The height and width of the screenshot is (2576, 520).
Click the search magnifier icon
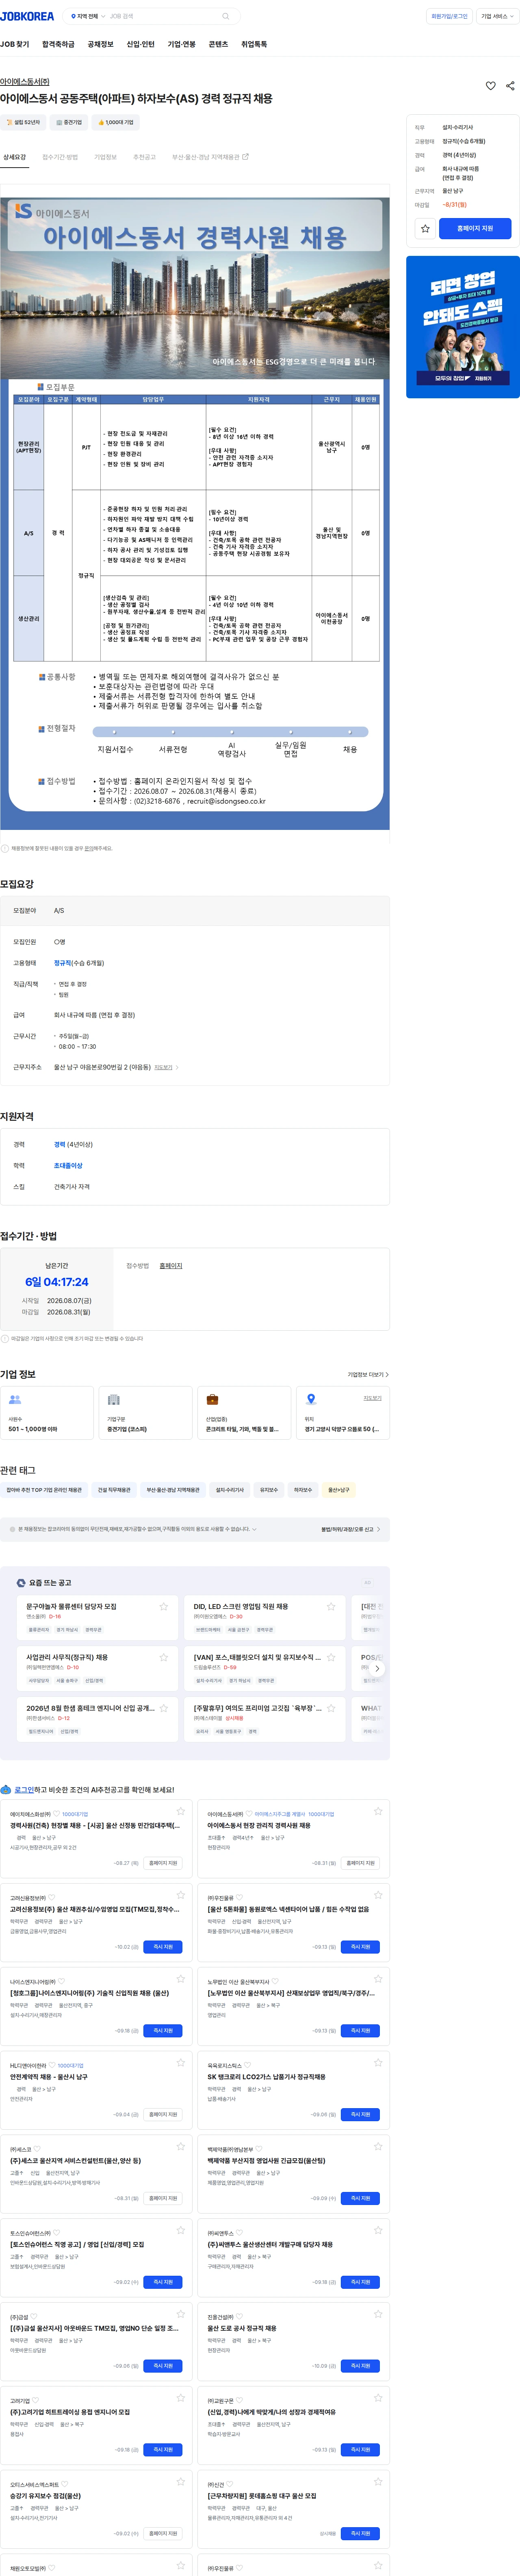(x=225, y=16)
